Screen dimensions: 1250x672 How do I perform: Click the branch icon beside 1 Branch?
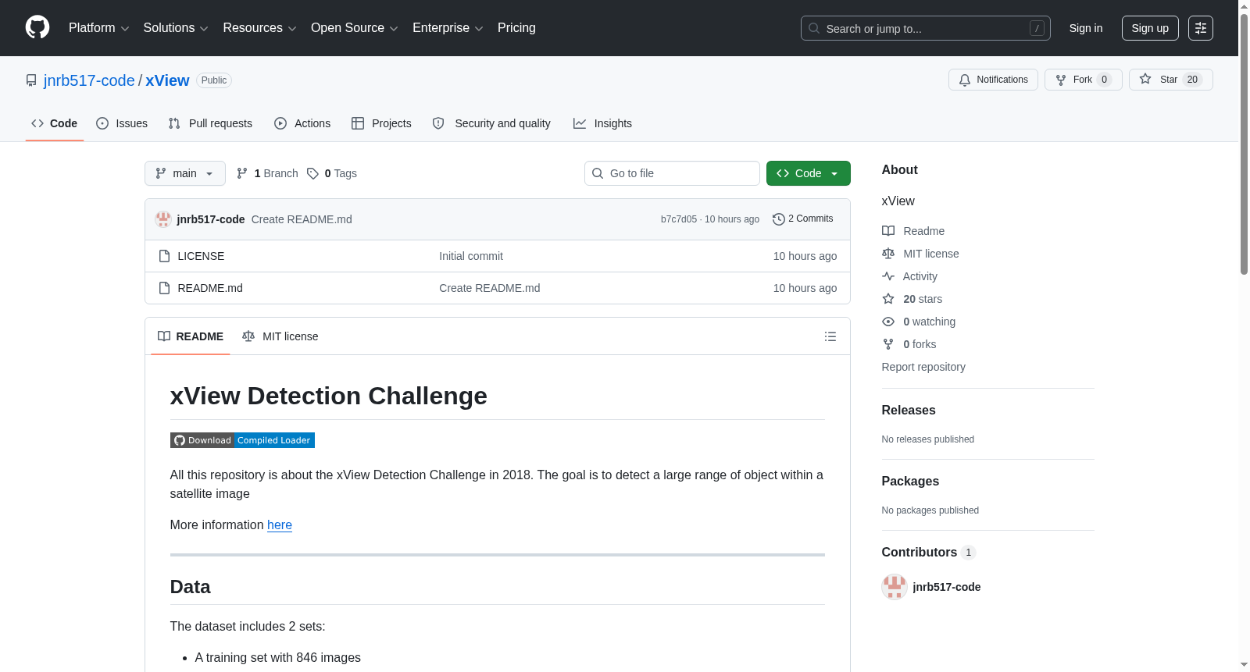point(242,173)
